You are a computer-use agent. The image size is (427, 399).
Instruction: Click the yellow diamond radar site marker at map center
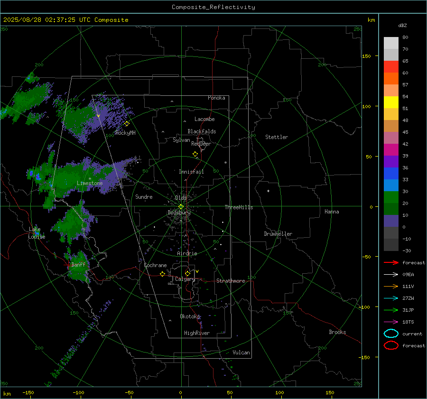coord(181,207)
